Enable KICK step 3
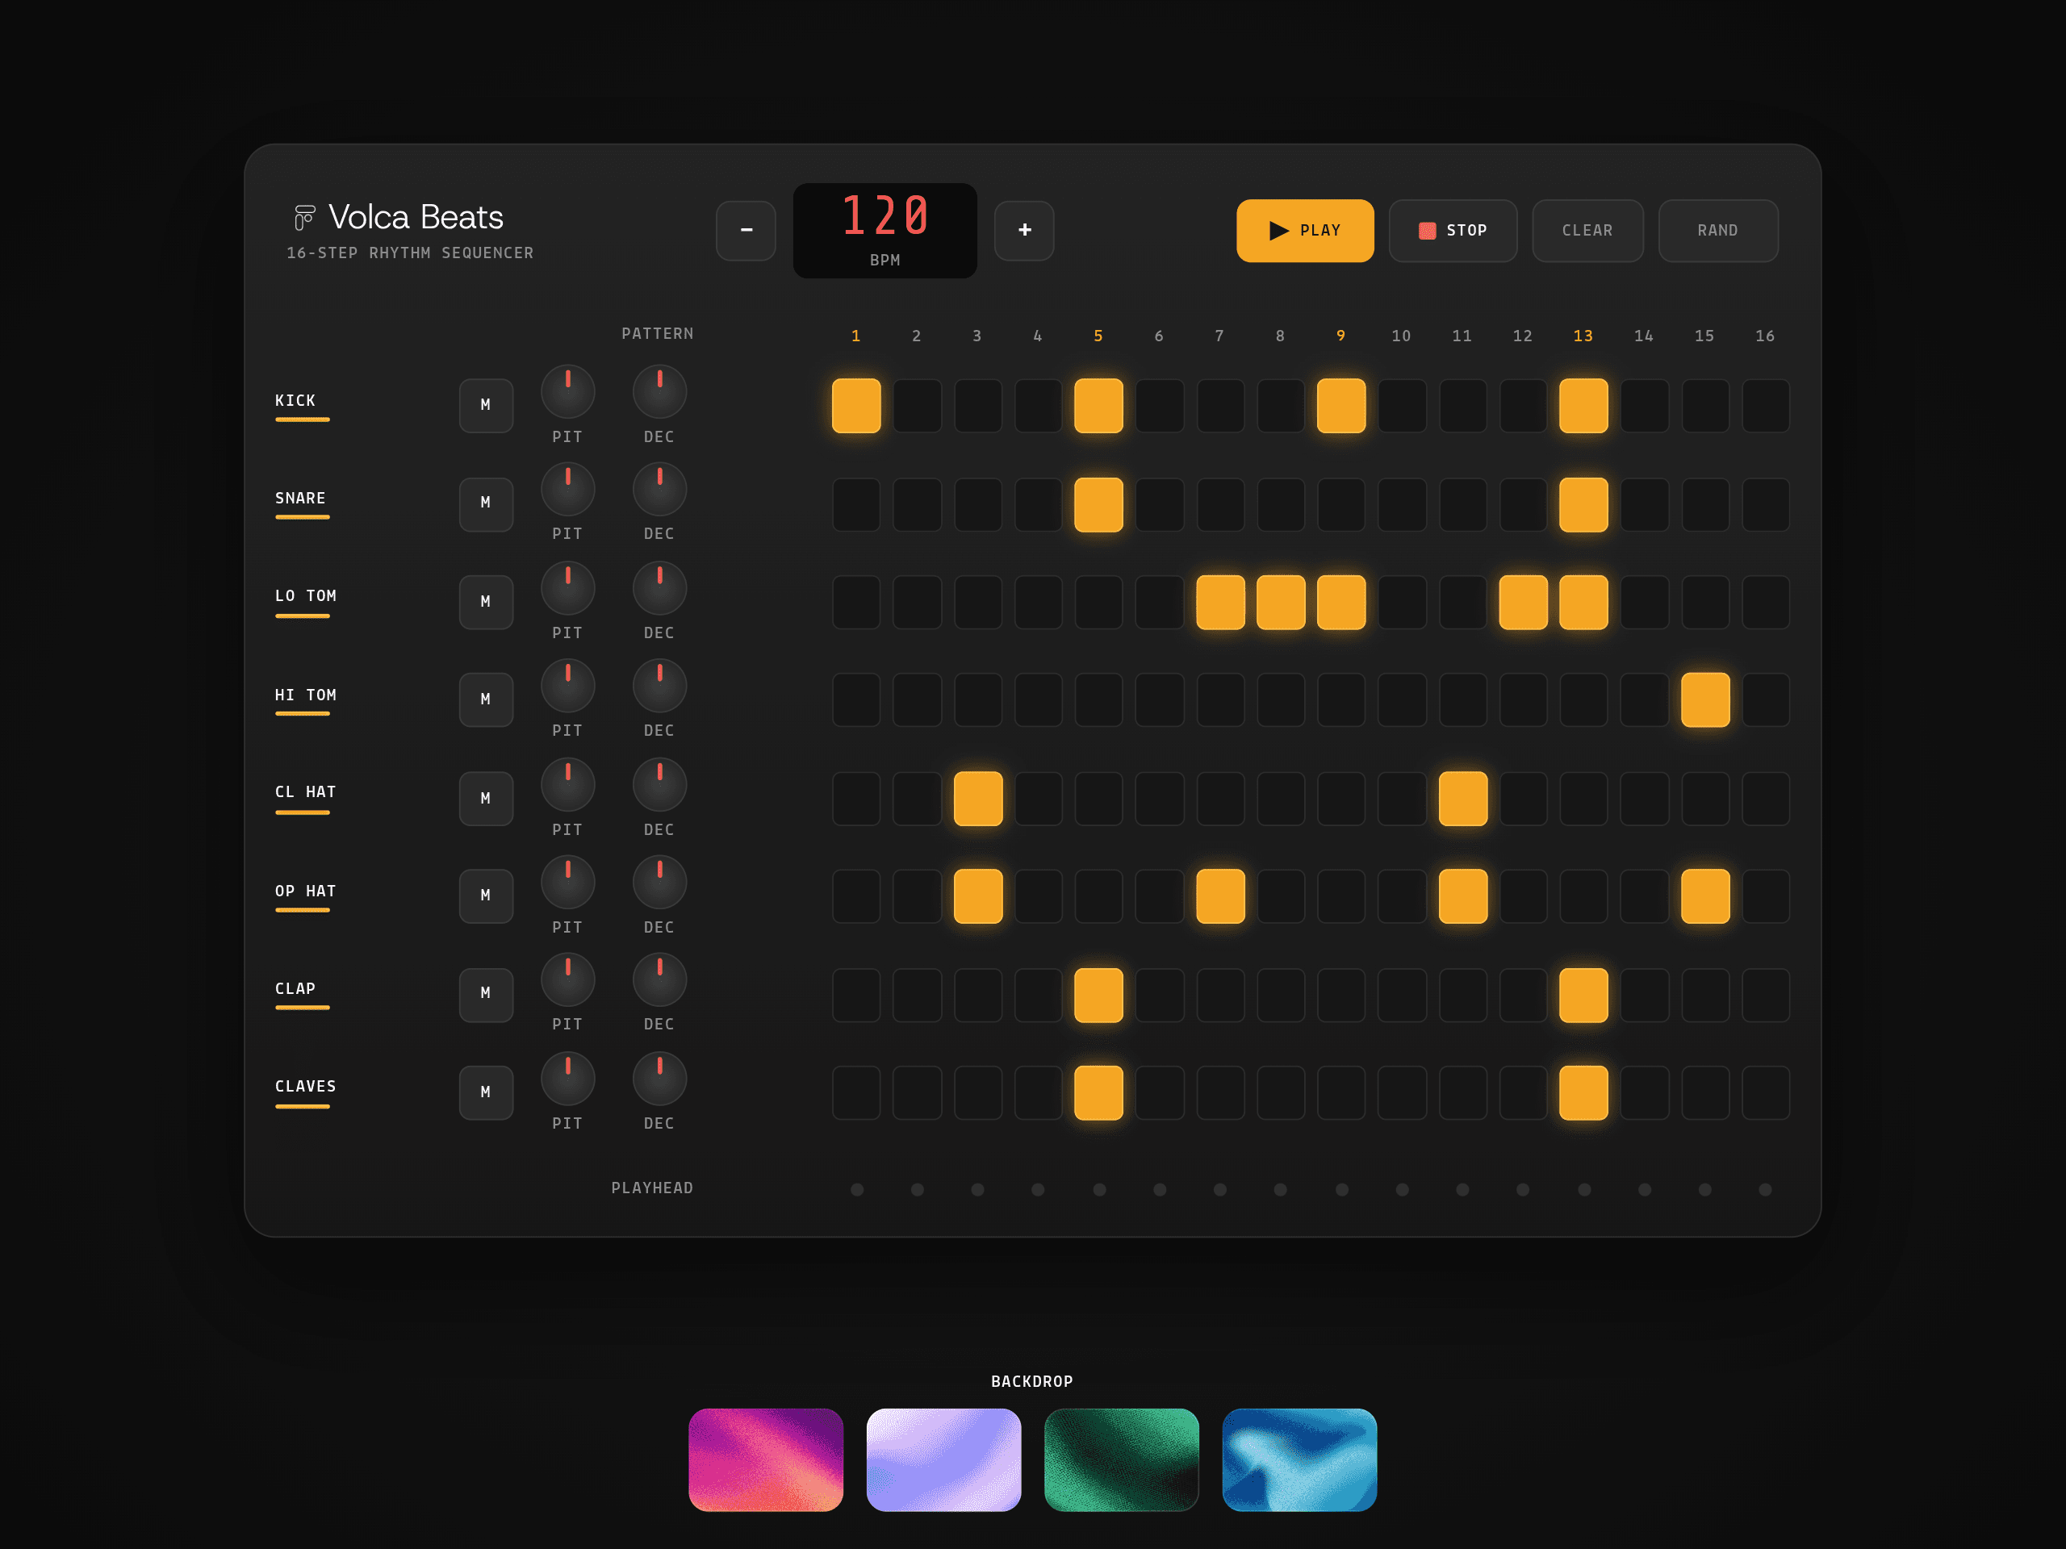This screenshot has width=2066, height=1549. [978, 406]
